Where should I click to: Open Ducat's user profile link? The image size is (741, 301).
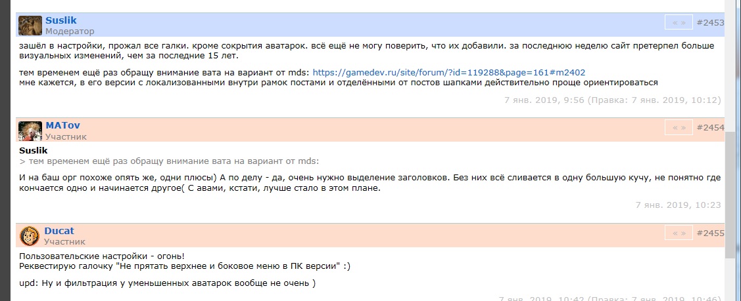(59, 231)
